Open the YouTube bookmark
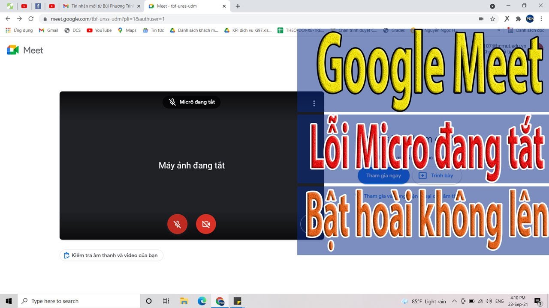This screenshot has height=308, width=549. click(99, 30)
